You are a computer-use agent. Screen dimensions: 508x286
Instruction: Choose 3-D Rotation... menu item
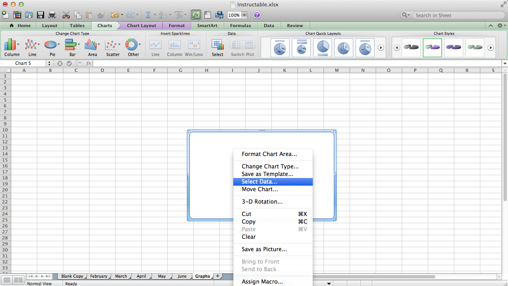click(x=273, y=202)
